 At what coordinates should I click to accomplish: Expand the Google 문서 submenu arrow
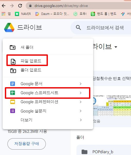(x=81, y=84)
